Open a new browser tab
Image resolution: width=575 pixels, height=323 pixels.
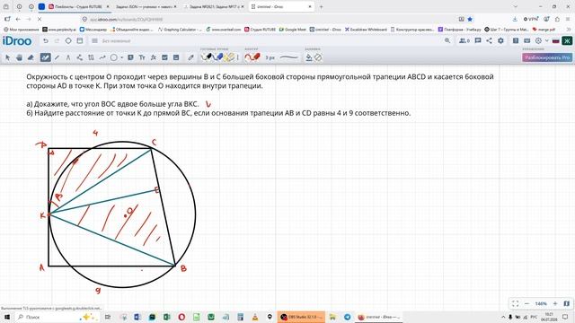pyautogui.click(x=322, y=6)
